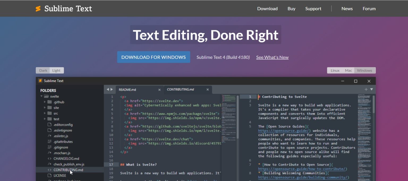408x181 pixels.
Task: Open the tab list dropdown arrow
Action: coord(371,89)
